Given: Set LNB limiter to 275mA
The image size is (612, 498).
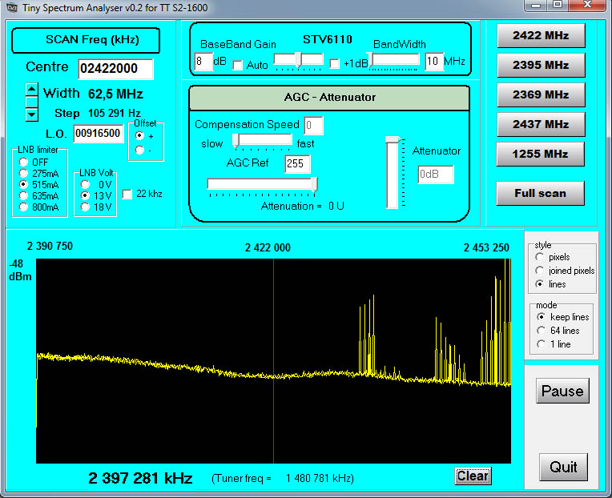Looking at the screenshot, I should pos(23,173).
